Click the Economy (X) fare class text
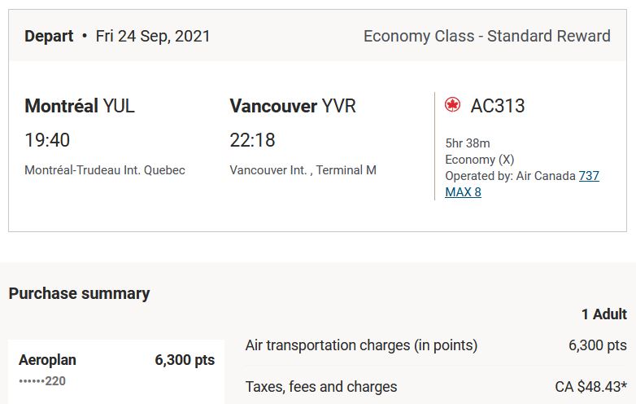Image resolution: width=636 pixels, height=404 pixels. click(479, 160)
